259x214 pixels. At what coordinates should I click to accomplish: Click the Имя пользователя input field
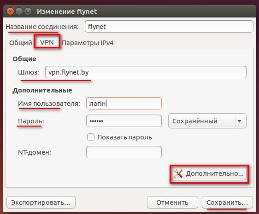pos(124,103)
